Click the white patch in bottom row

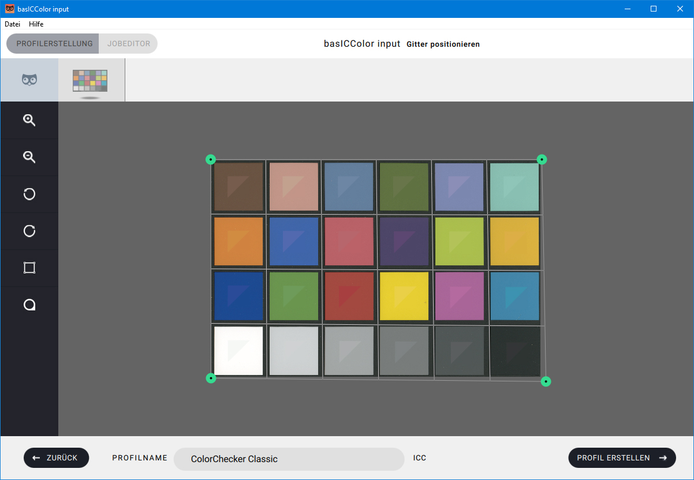238,351
